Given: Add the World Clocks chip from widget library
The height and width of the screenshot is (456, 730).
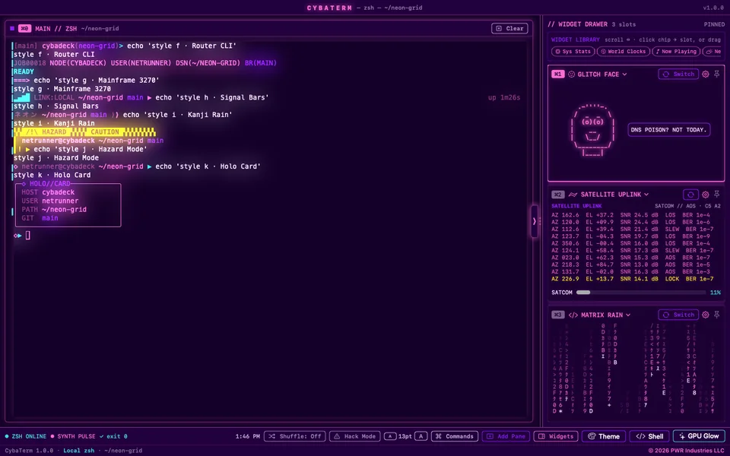Looking at the screenshot, I should tap(623, 52).
